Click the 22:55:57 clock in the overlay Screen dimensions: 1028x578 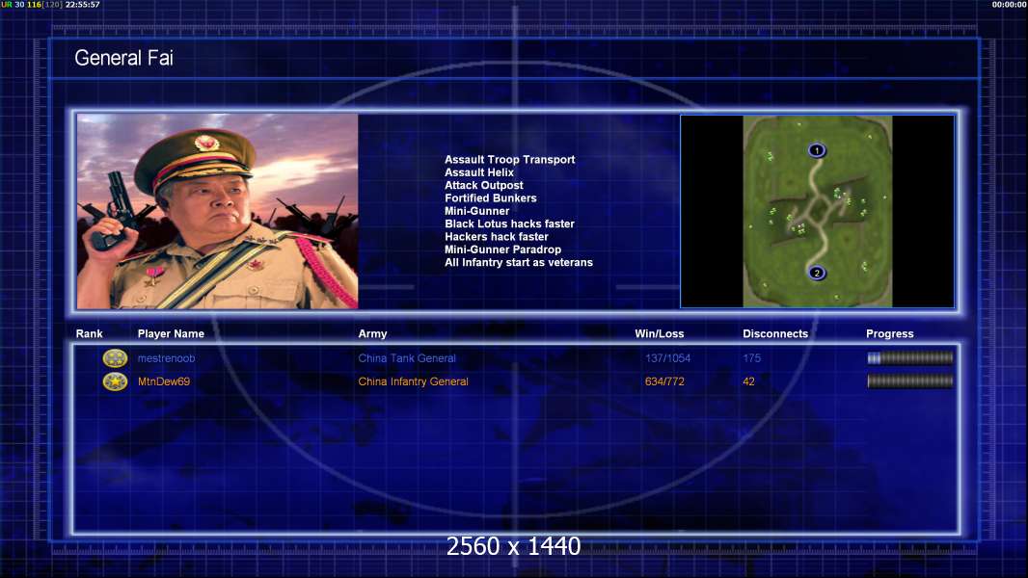(83, 5)
